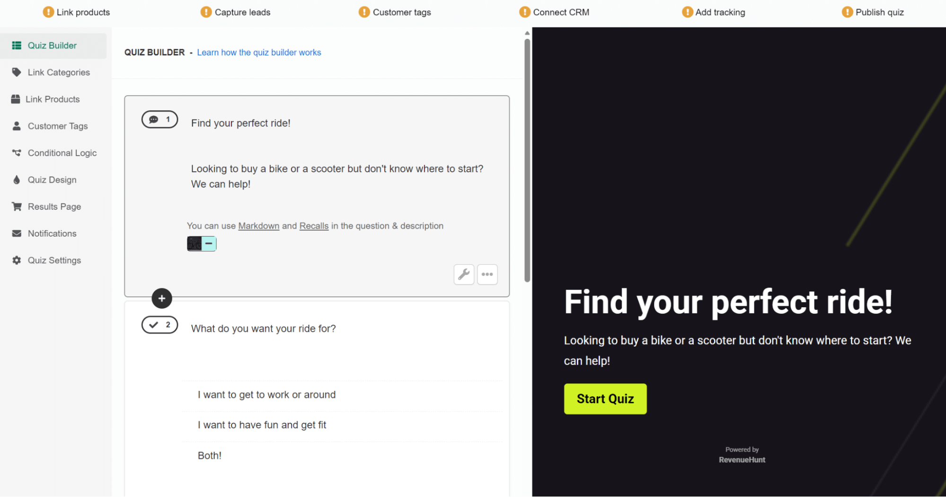Select the Conditional Logic branch icon
Screen dimensions: 946x497
(17, 153)
